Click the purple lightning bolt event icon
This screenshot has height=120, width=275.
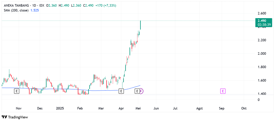142,91
